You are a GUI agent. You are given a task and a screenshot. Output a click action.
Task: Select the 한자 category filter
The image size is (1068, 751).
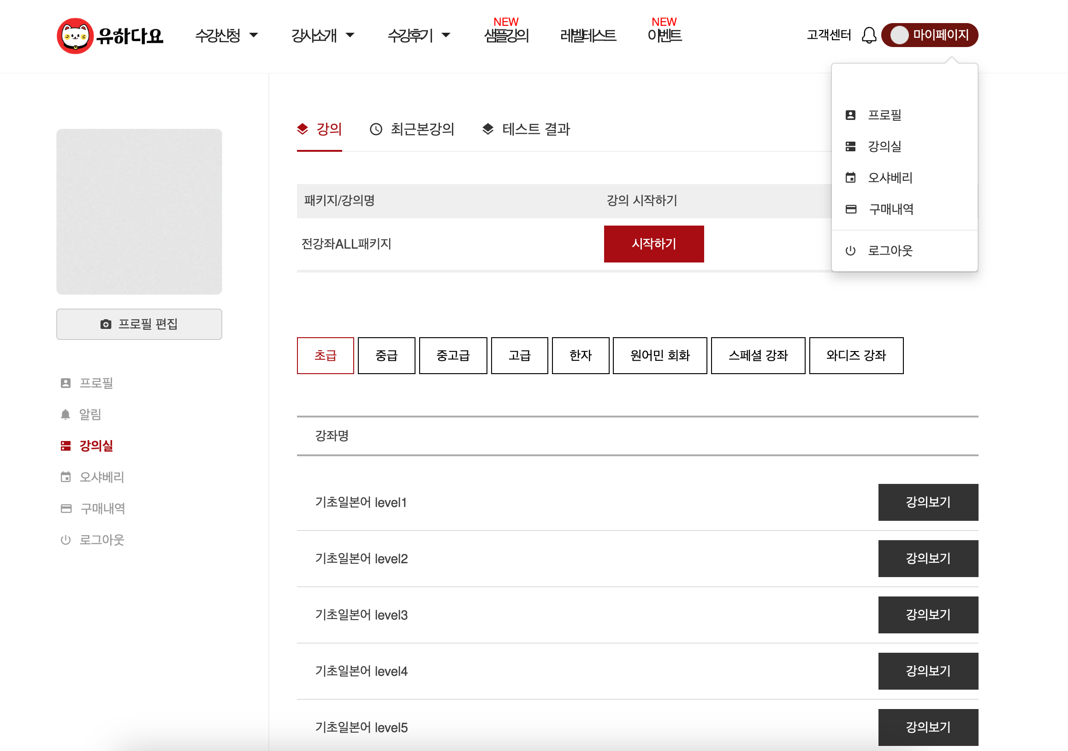(x=580, y=356)
